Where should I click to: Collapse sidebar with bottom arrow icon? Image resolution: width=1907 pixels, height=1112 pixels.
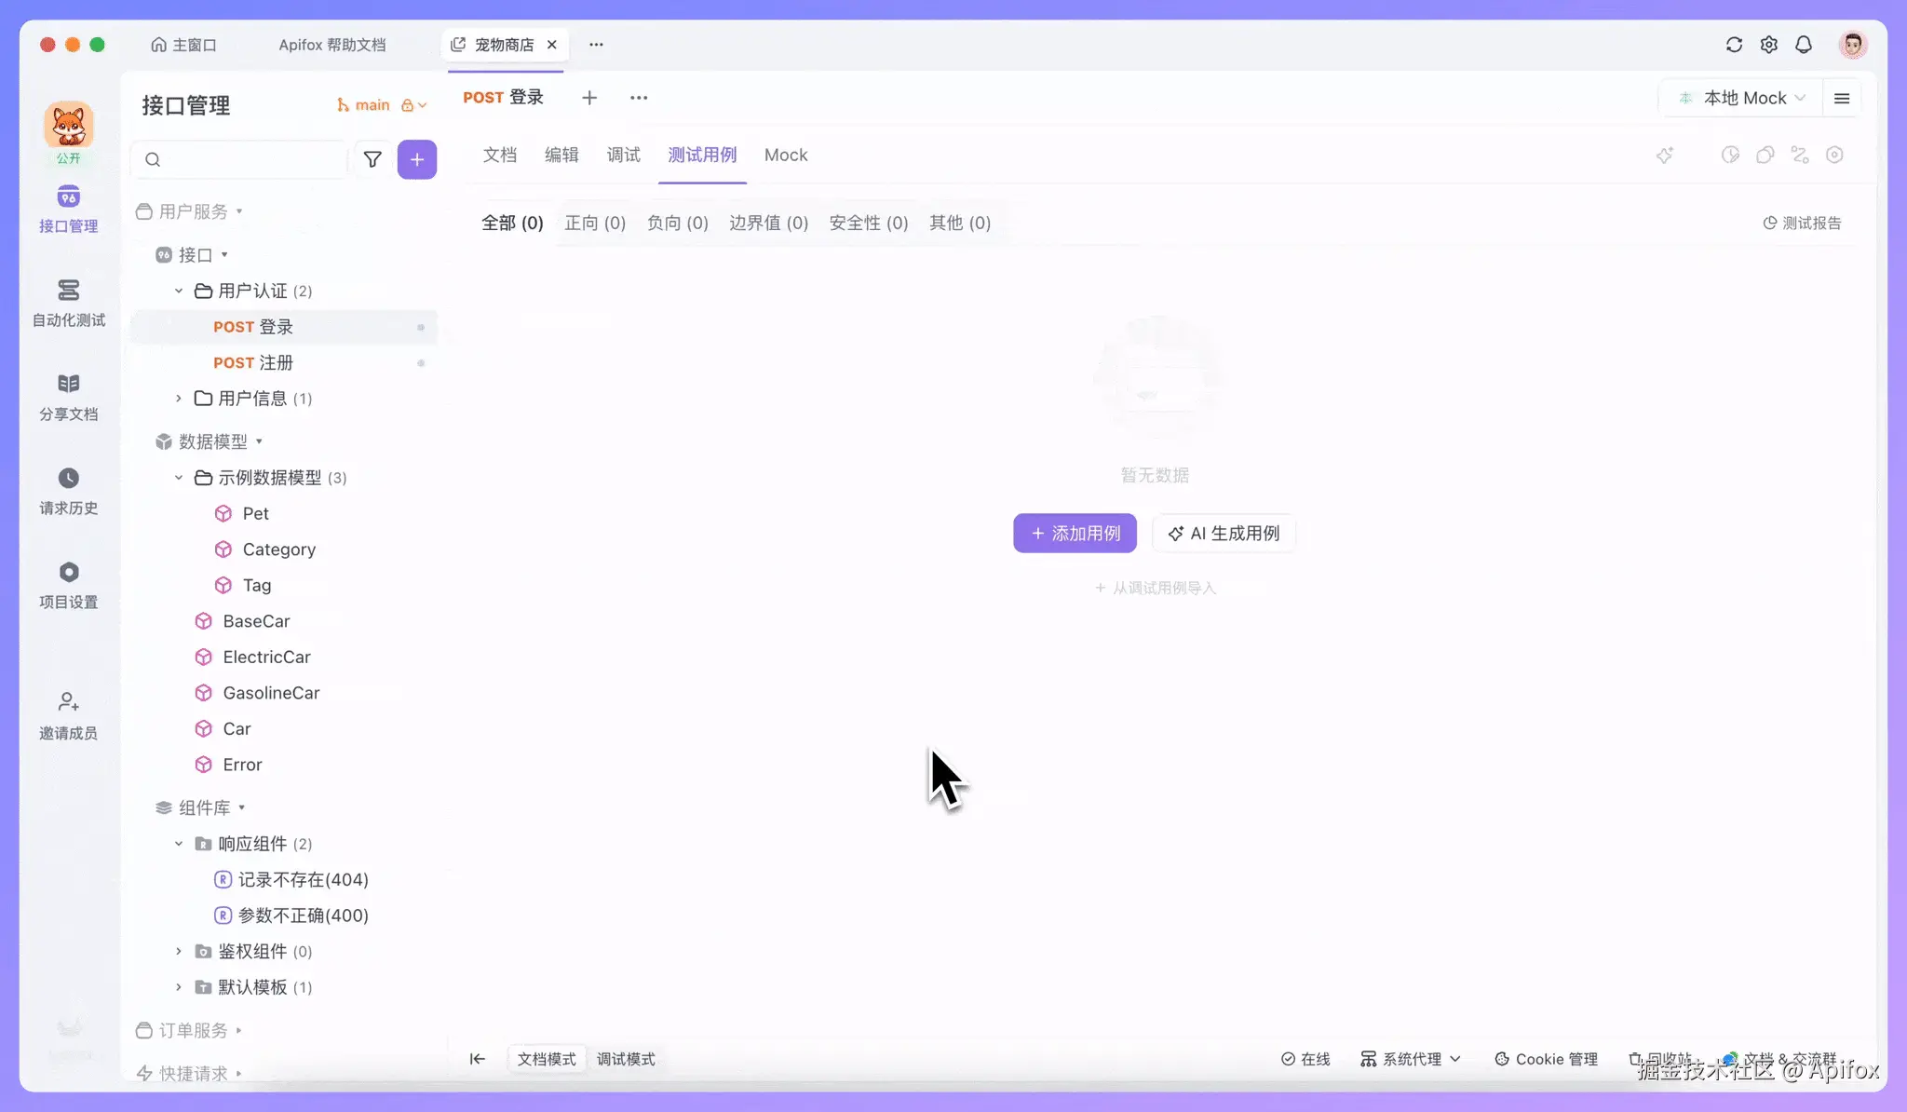(x=477, y=1059)
